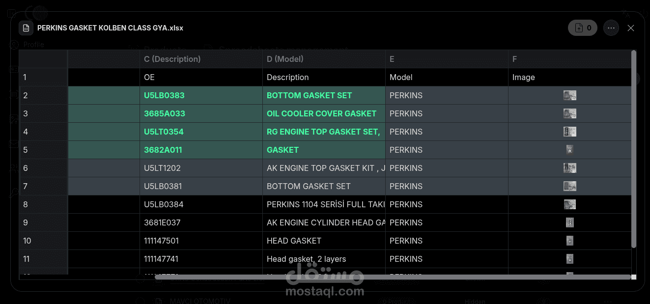Click the PERKINS model cell in row 6
650x304 pixels.
(447, 168)
